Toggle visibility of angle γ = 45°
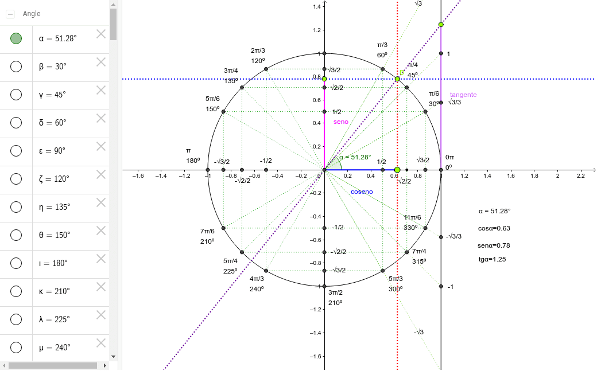The width and height of the screenshot is (597, 371). (x=16, y=95)
